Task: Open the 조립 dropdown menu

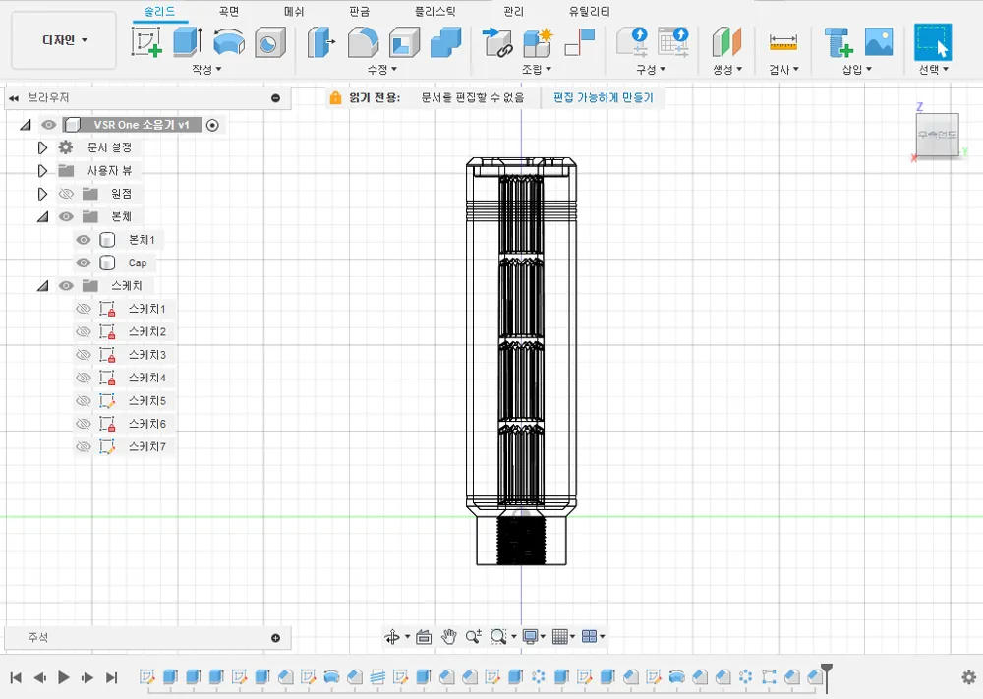Action: (536, 69)
